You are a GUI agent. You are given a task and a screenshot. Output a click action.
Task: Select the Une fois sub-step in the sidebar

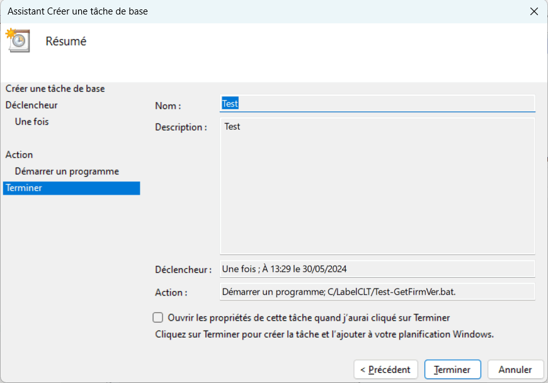pyautogui.click(x=32, y=122)
